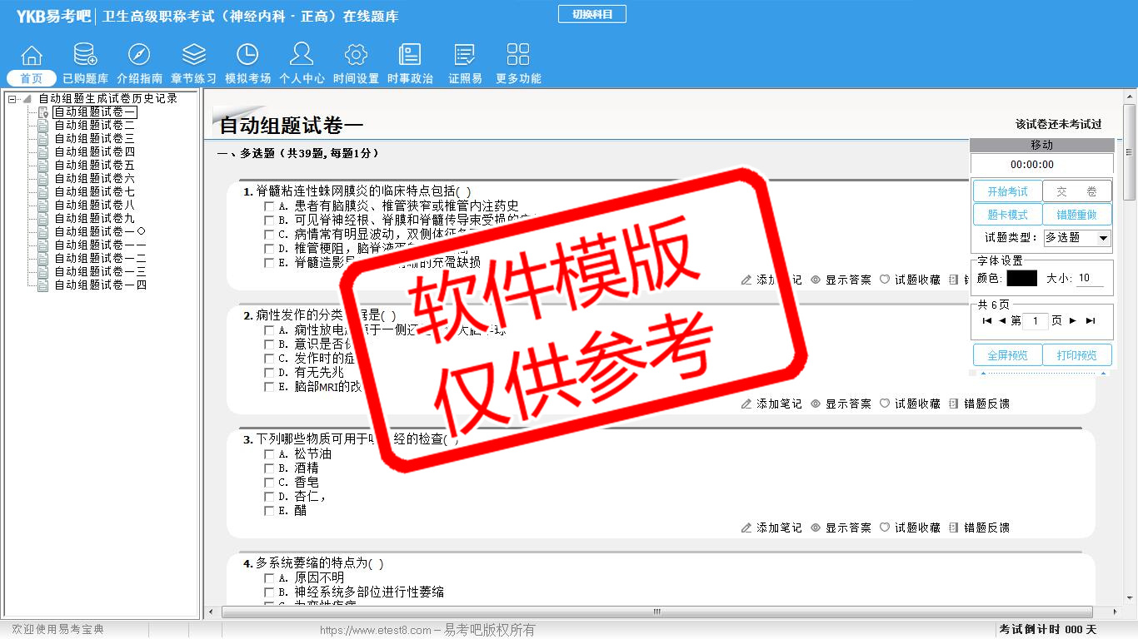Show the answer for question 2
The image size is (1138, 639).
point(841,404)
